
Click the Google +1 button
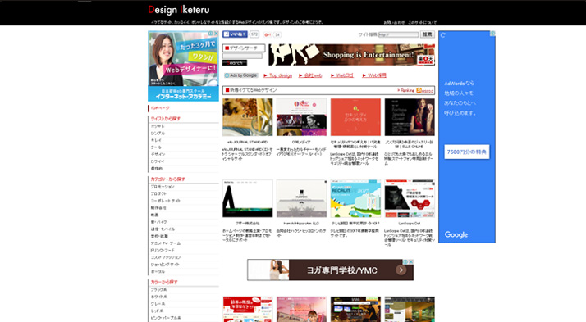[268, 34]
